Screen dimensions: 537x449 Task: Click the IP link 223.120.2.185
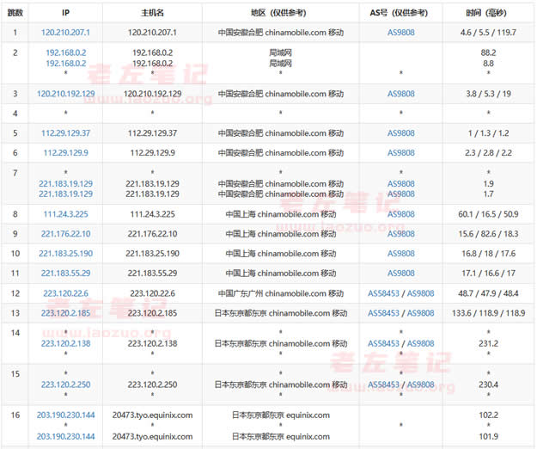pyautogui.click(x=66, y=313)
